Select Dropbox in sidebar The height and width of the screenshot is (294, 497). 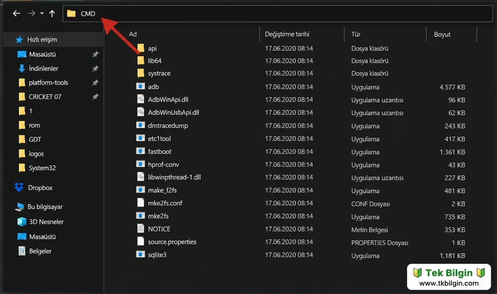[x=40, y=188]
